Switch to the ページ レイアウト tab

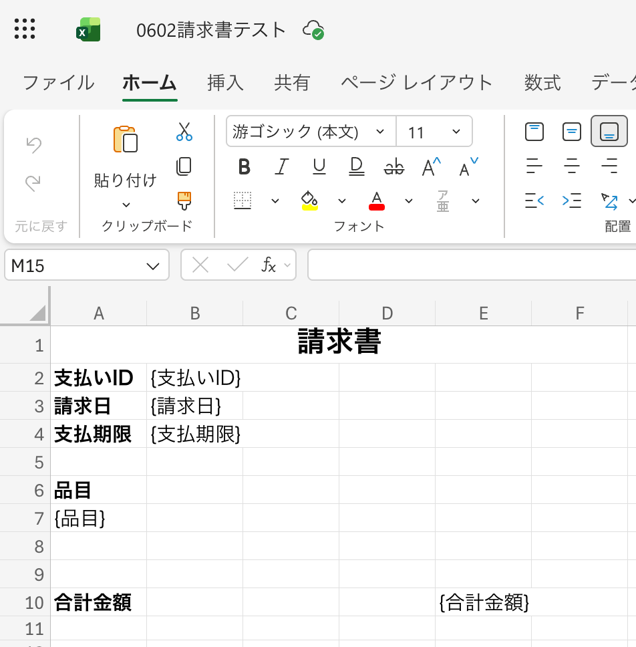coord(417,82)
